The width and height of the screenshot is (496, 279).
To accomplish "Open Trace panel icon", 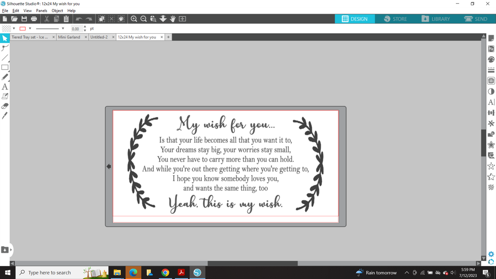I will pos(491,81).
